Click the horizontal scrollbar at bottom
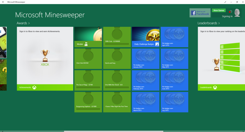This screenshot has width=245, height=132. tap(113, 131)
